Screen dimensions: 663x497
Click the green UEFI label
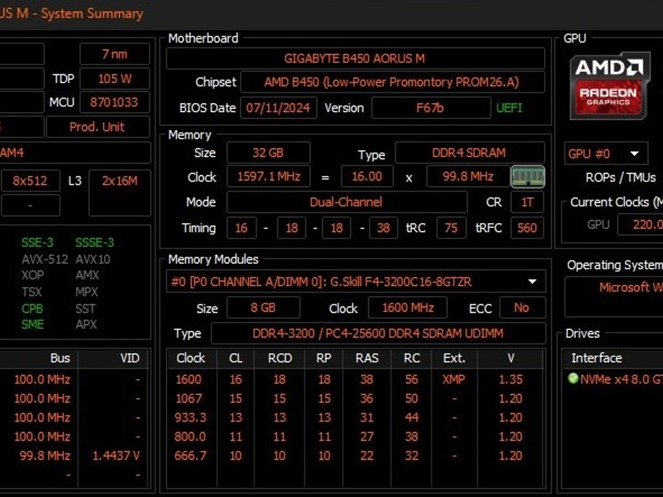(x=509, y=108)
